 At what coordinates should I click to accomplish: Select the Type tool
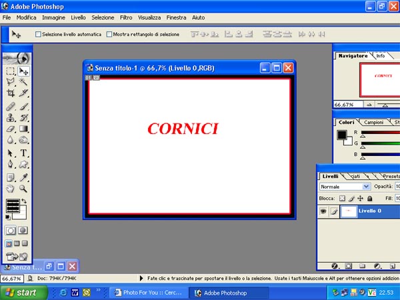(x=23, y=153)
